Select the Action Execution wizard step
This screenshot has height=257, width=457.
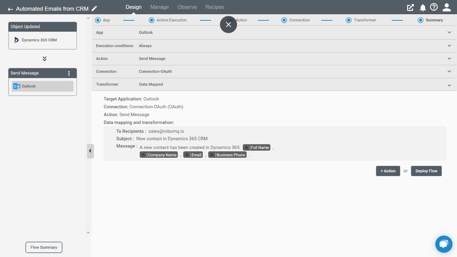click(x=168, y=20)
